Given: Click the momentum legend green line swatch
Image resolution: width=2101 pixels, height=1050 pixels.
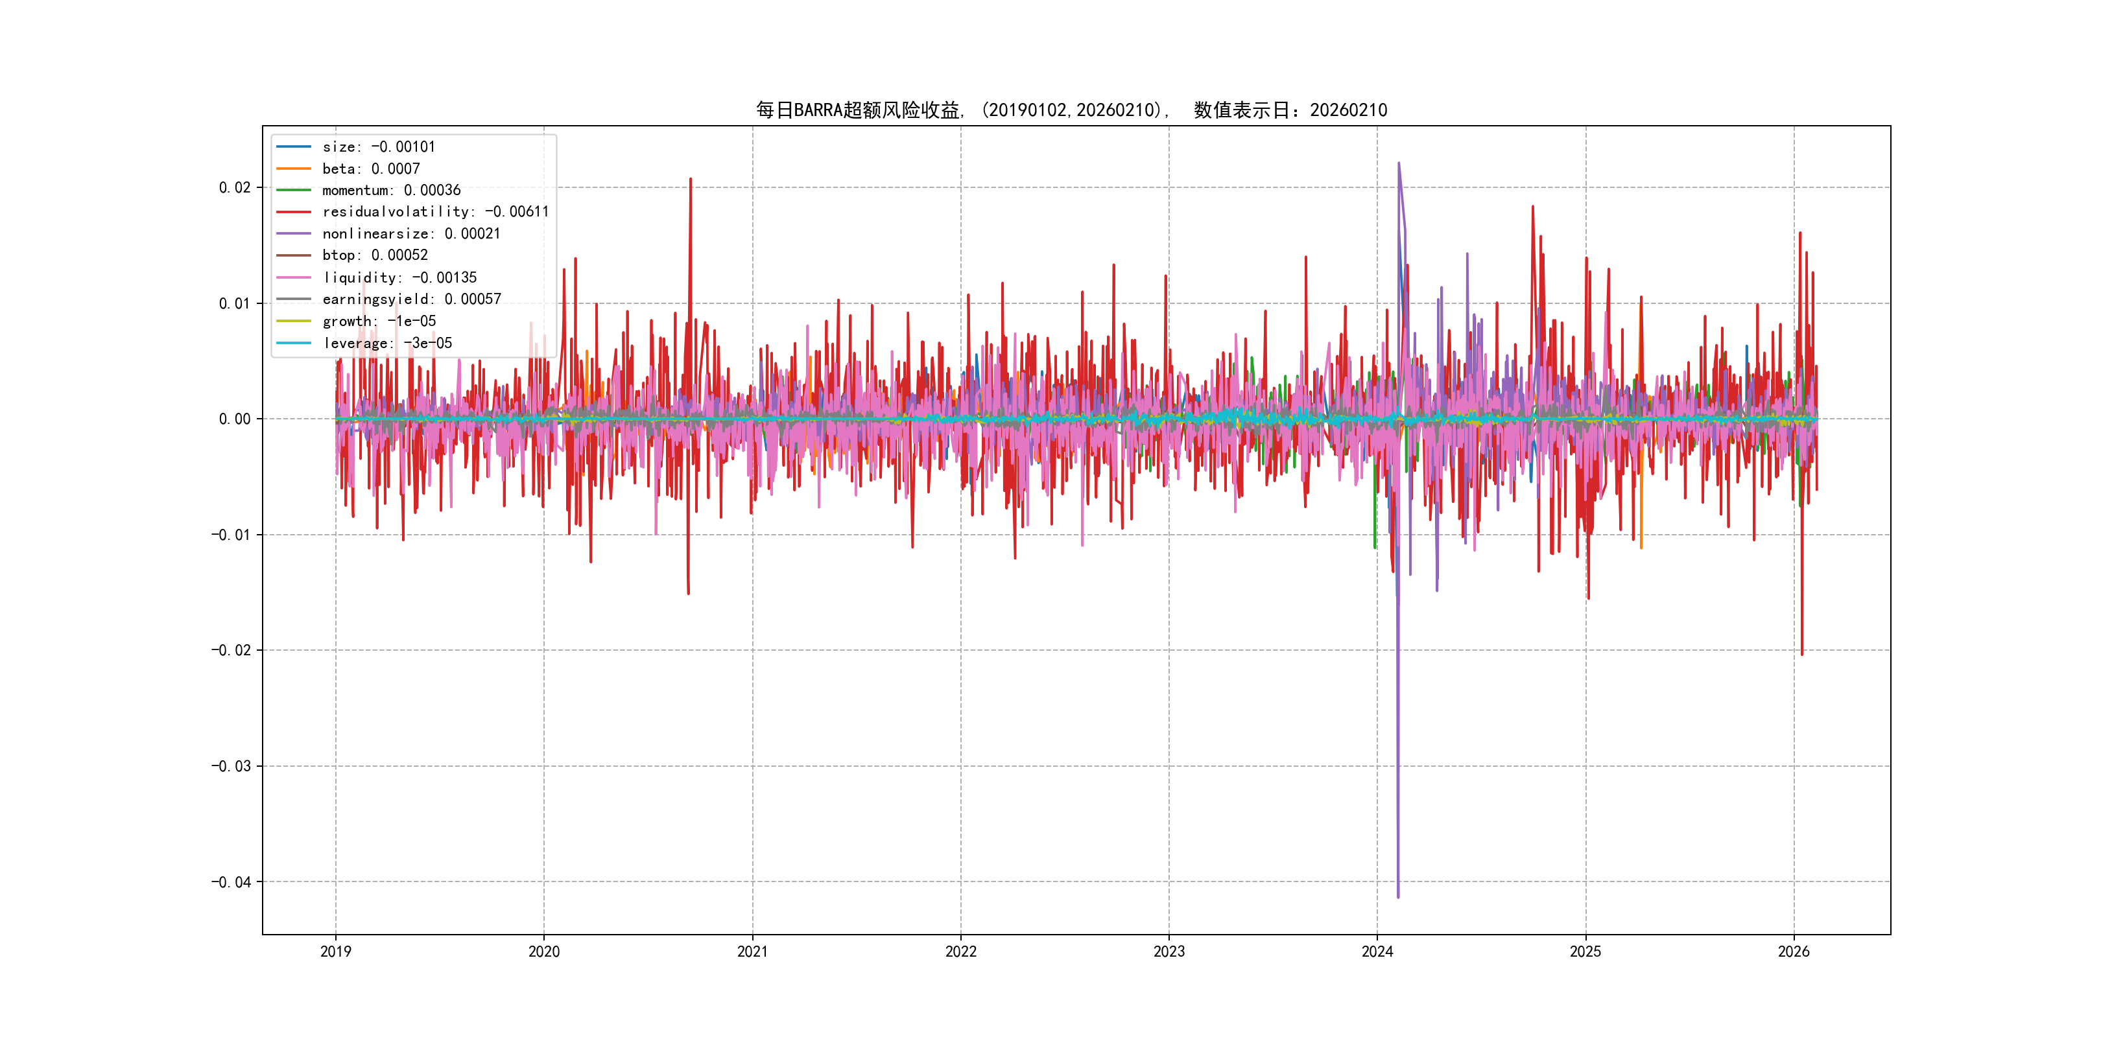Looking at the screenshot, I should tap(294, 190).
